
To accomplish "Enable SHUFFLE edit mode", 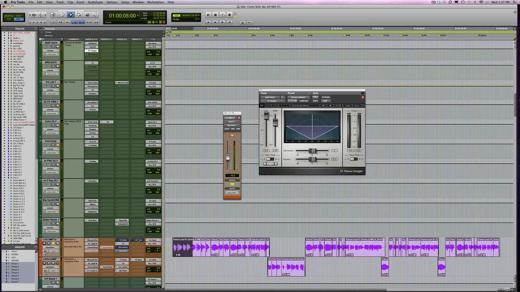I will point(9,16).
